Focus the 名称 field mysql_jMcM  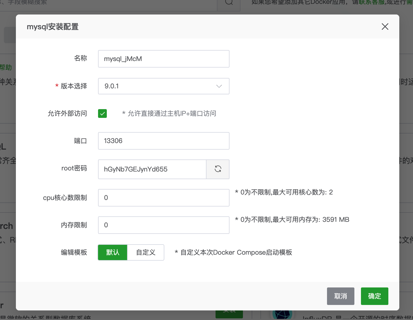click(x=164, y=59)
